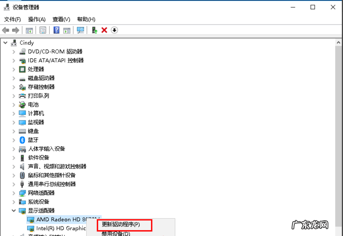Screen dimensions: 343x236
Task: Toggle the action pane toolbar icon
Action: click(67, 30)
